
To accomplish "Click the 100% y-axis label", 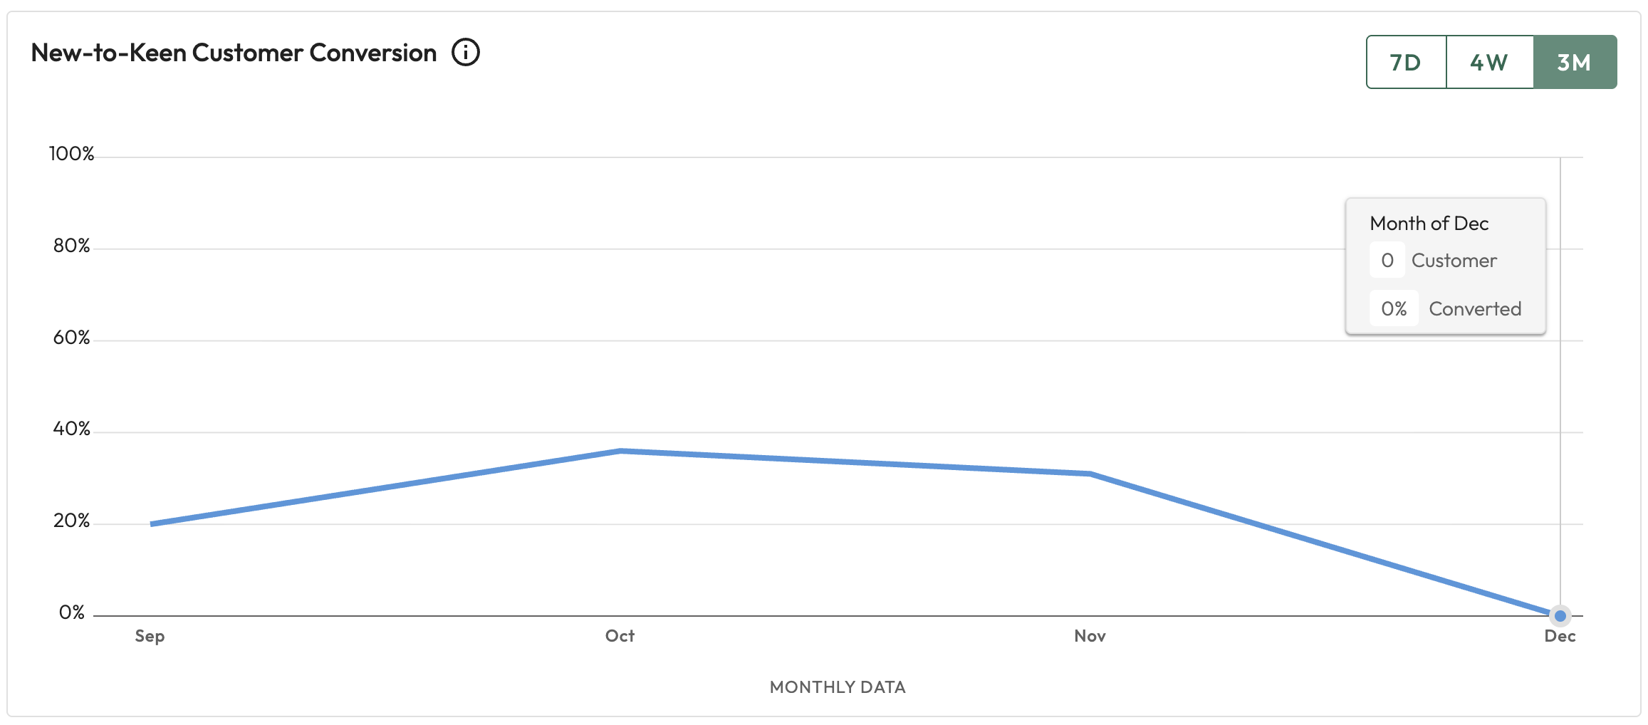I will coord(71,154).
